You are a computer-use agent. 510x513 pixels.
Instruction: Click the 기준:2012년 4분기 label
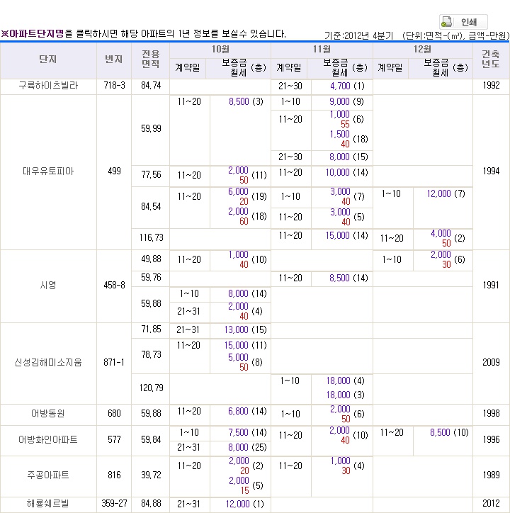(x=358, y=35)
